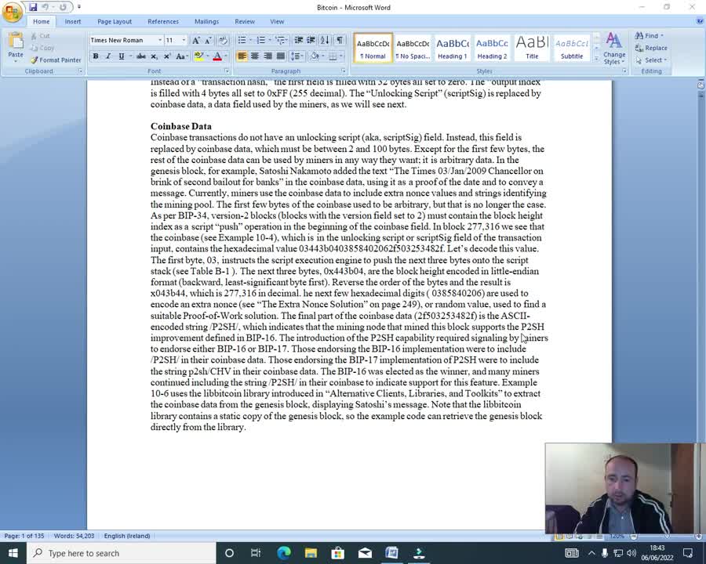
Task: Open the Insert tab
Action: (72, 21)
